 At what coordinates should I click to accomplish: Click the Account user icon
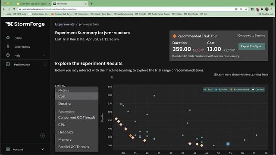(8, 149)
